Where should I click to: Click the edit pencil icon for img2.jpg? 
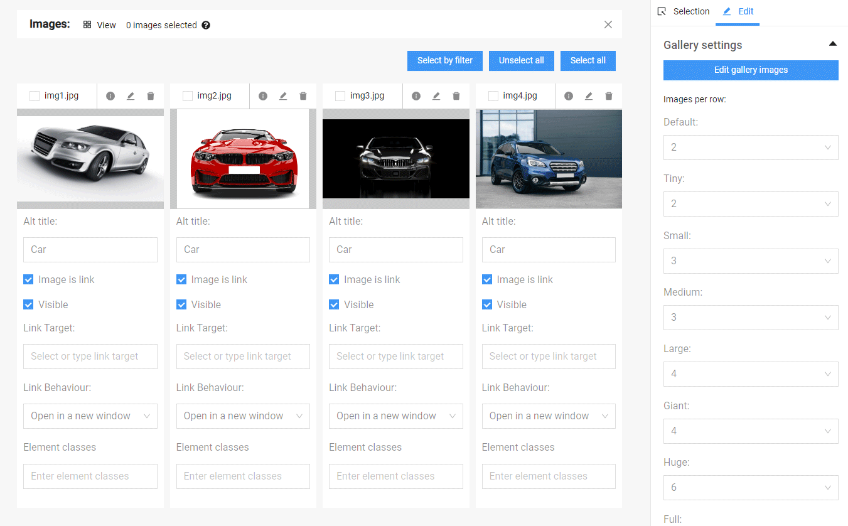click(x=283, y=96)
